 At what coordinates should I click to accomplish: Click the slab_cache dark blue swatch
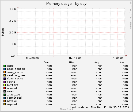point(5,79)
